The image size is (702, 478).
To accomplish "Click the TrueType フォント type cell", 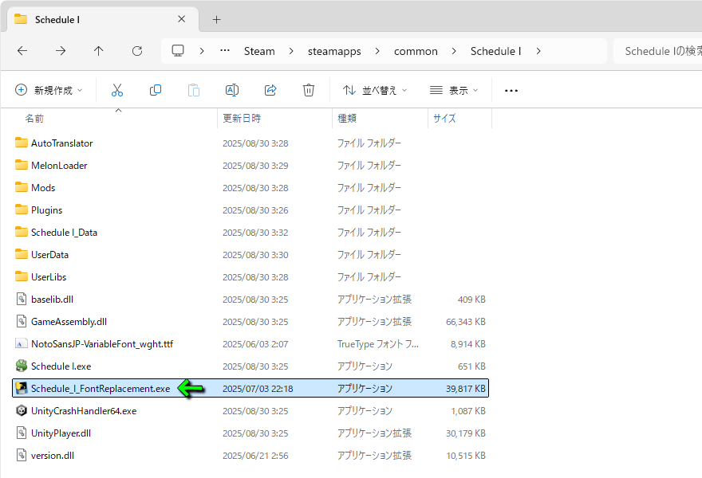I will pyautogui.click(x=378, y=344).
